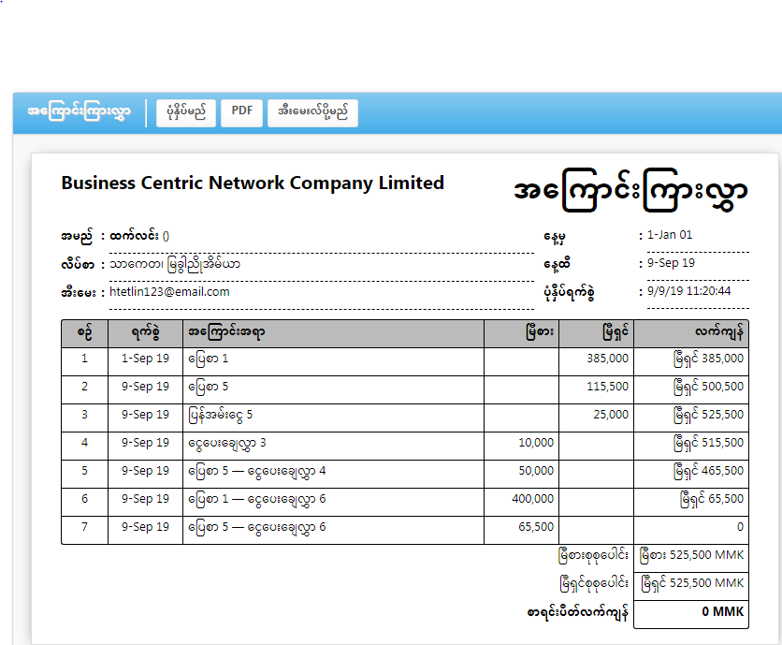Image resolution: width=782 pixels, height=645 pixels.
Task: Click the မြီရှင် credit column header
Action: pos(597,333)
